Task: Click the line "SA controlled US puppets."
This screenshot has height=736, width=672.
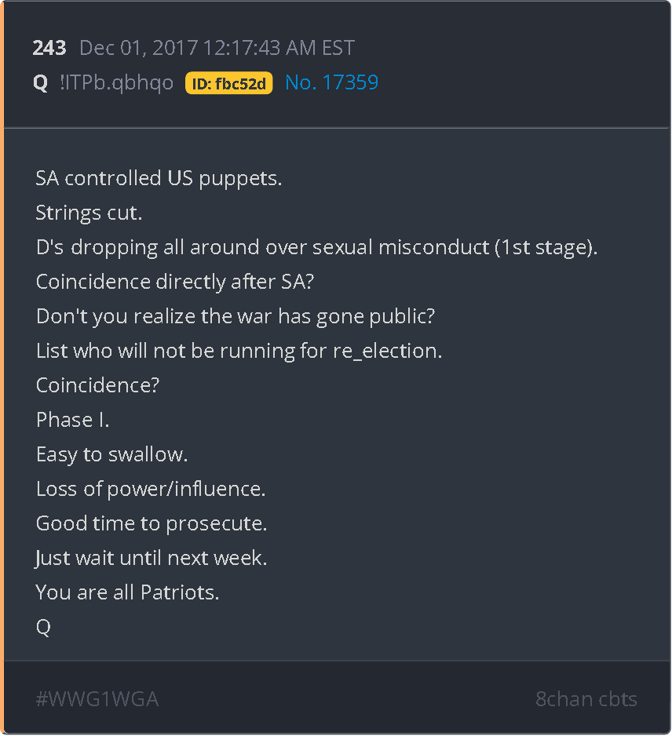Action: click(x=159, y=178)
